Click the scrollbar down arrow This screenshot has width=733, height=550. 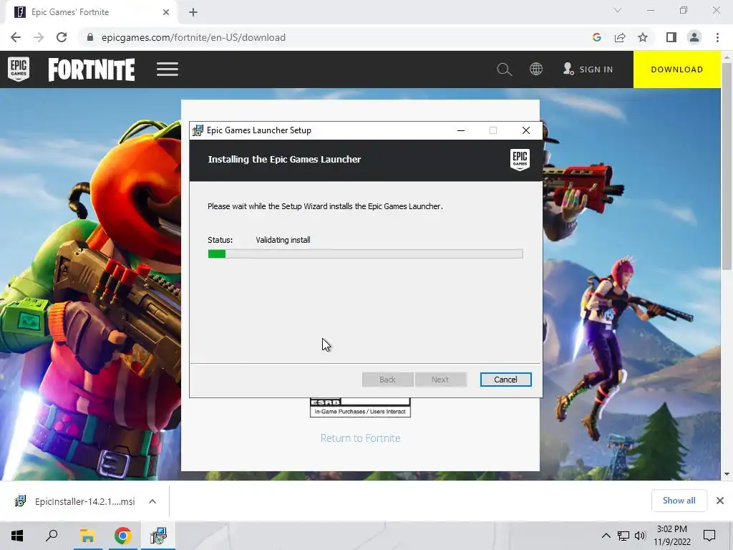[727, 474]
